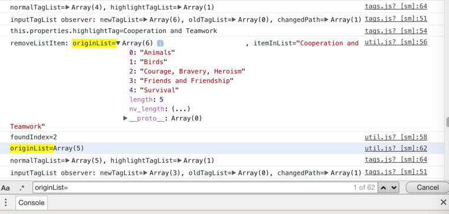Expand normalTagList Array(4) in first row
Screen dimensions: 449x214
click(68, 7)
